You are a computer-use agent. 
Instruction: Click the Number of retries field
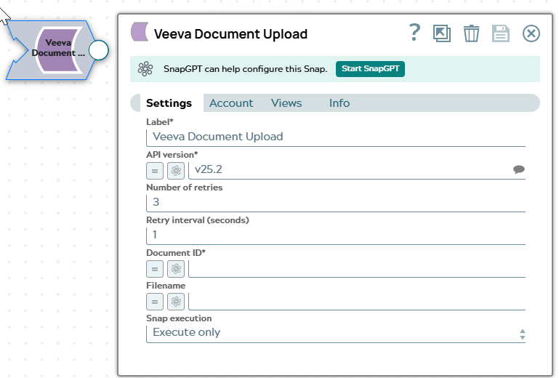[x=336, y=203]
